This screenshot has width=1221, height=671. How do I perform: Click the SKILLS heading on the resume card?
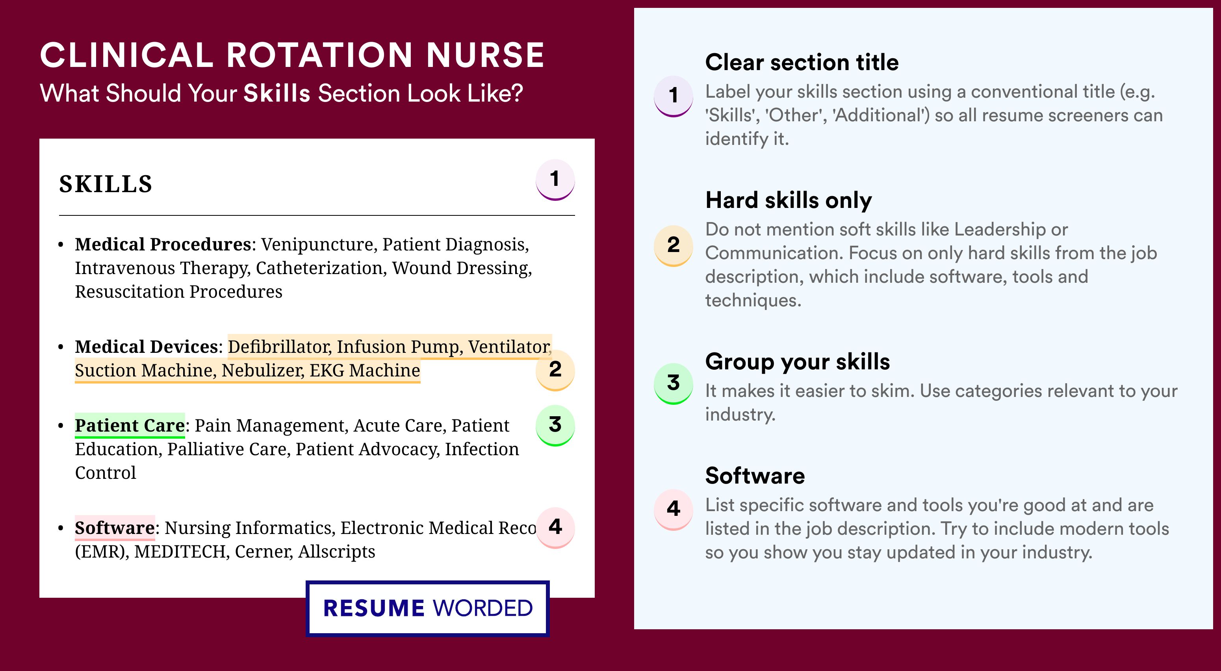(x=106, y=184)
